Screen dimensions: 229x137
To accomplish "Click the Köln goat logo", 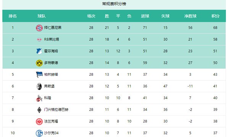I will click(x=39, y=98).
